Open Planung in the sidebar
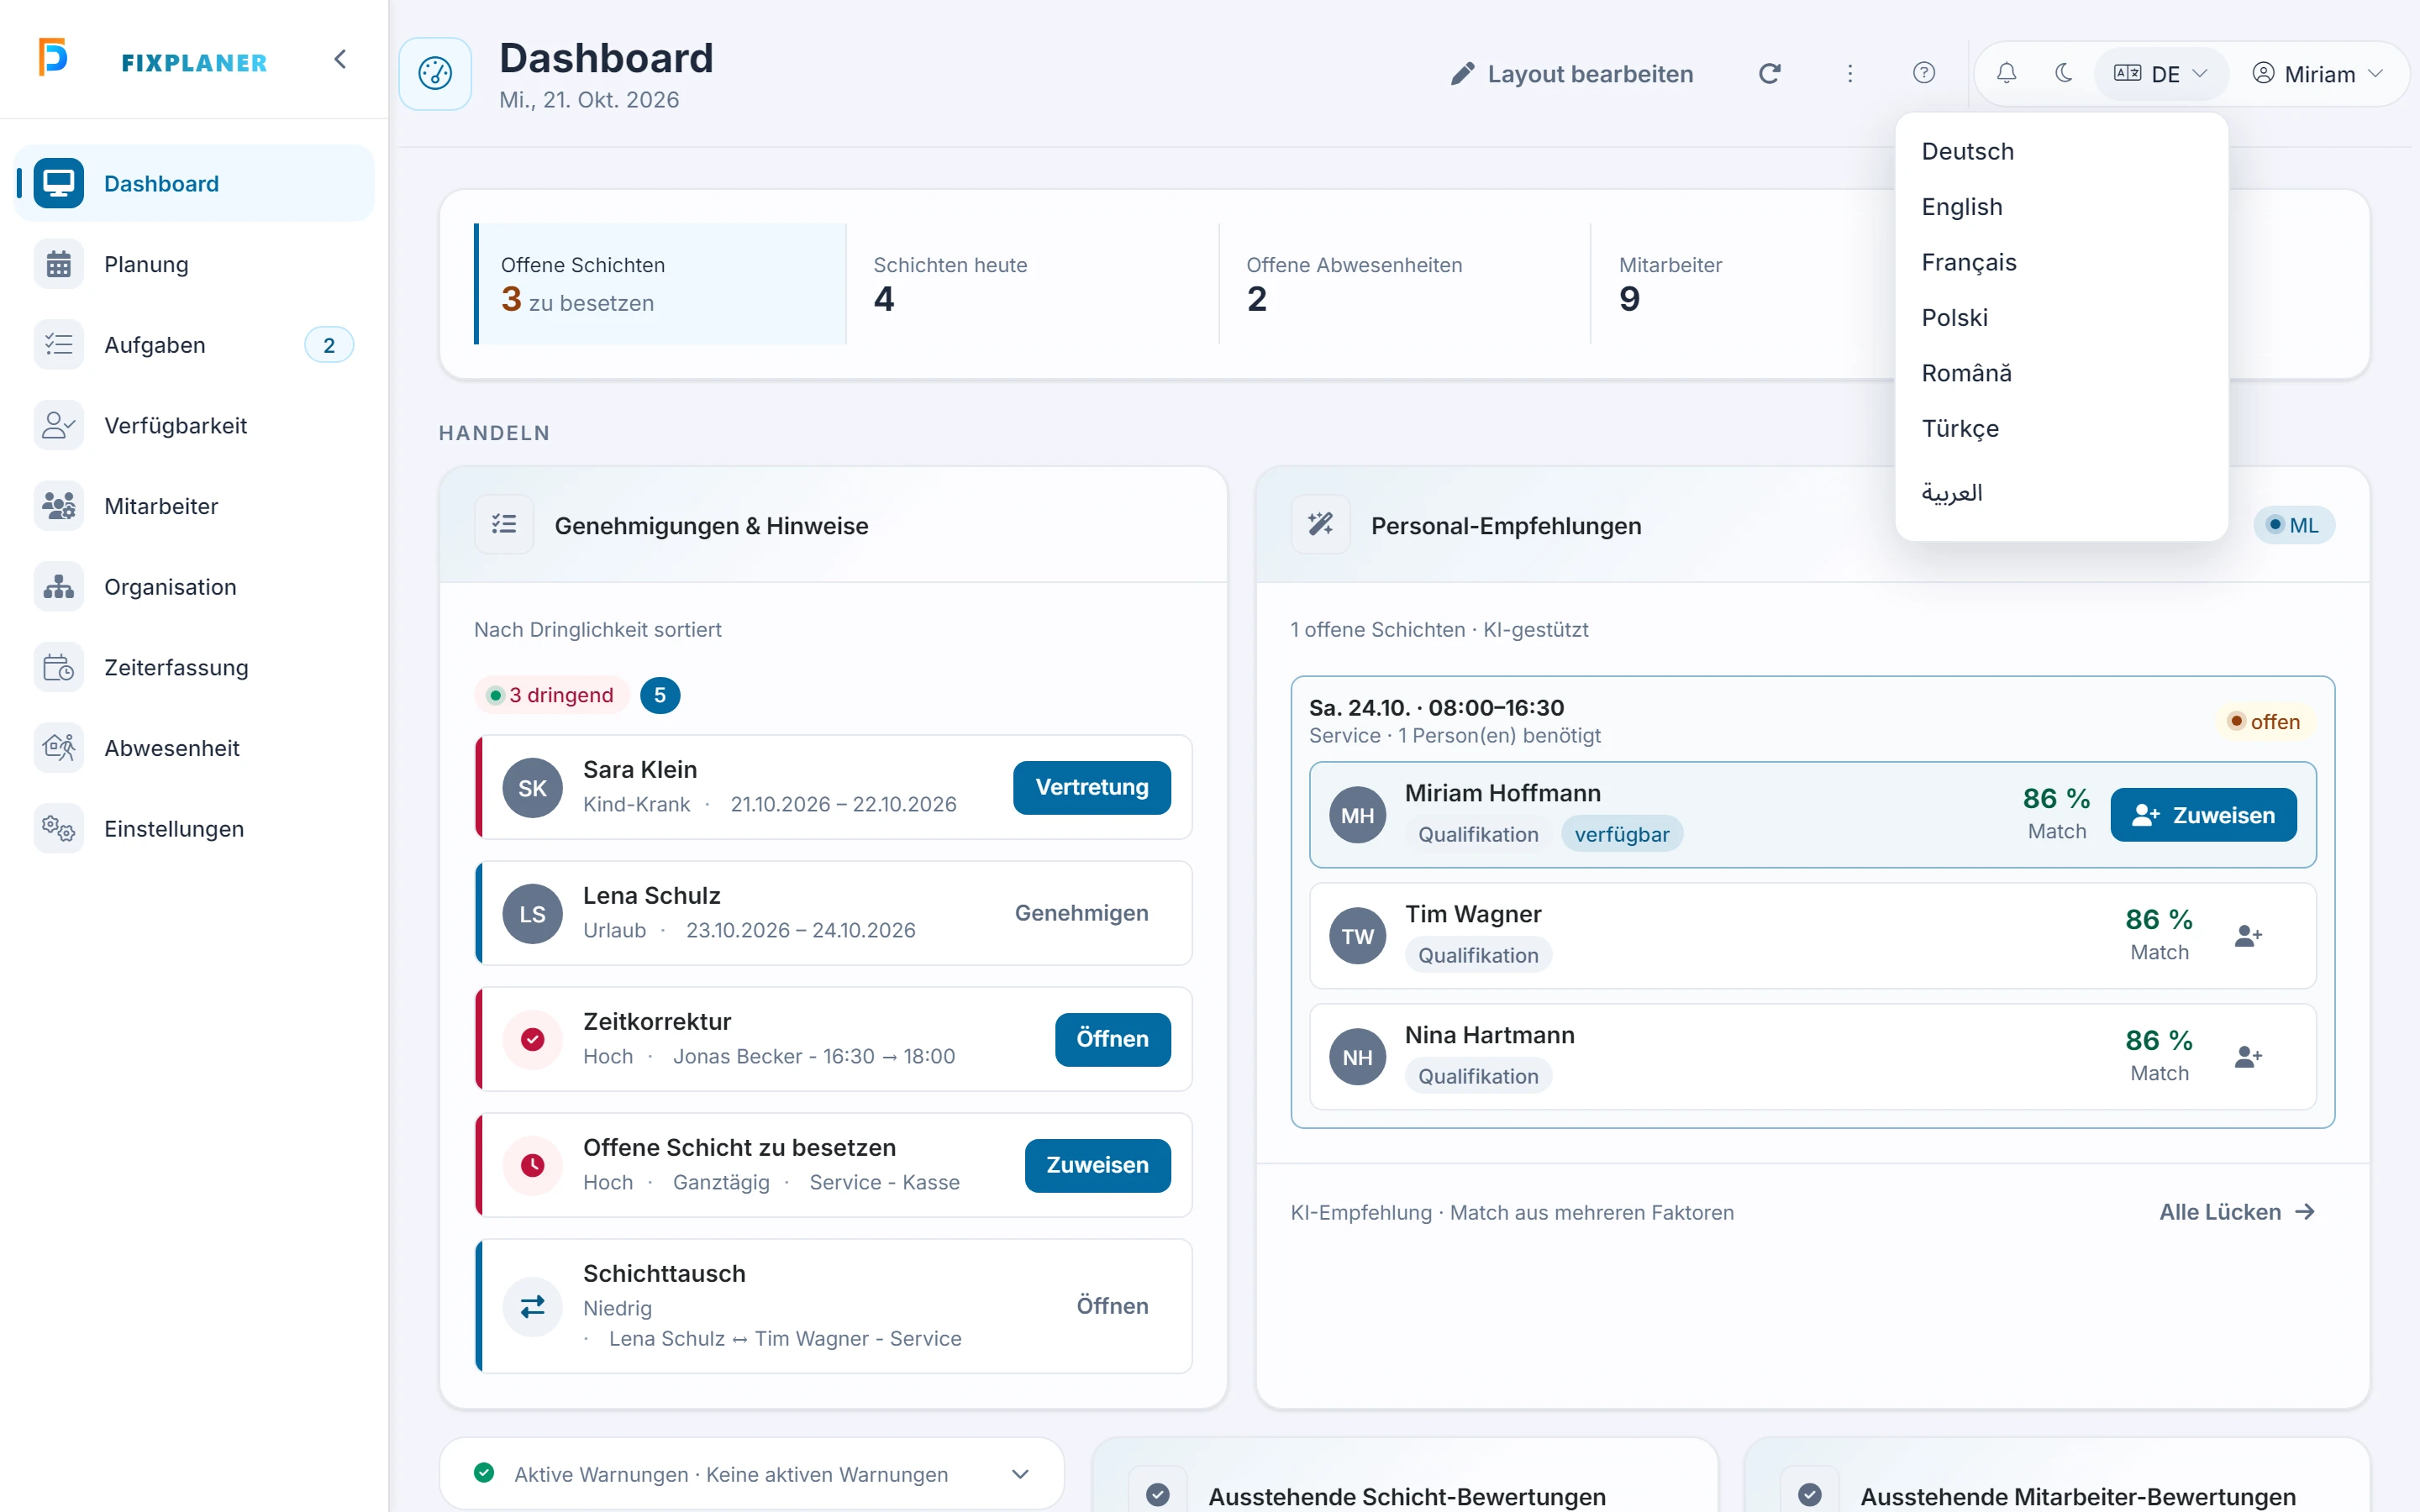The image size is (2420, 1512). click(x=194, y=264)
